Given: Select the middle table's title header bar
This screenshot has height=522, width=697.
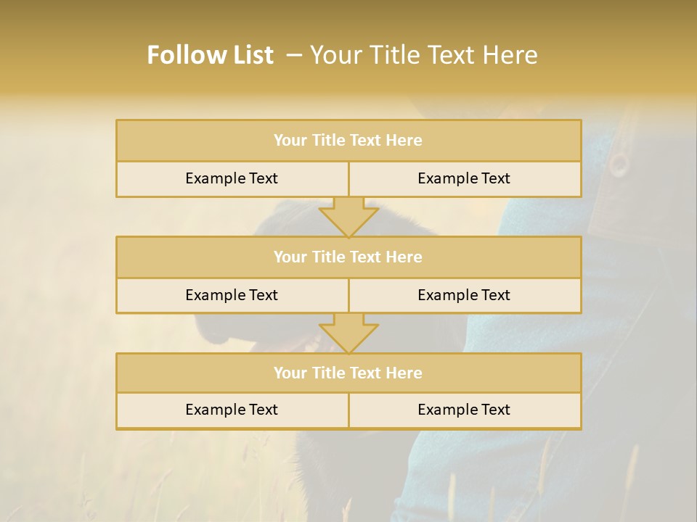Looking at the screenshot, I should (348, 257).
